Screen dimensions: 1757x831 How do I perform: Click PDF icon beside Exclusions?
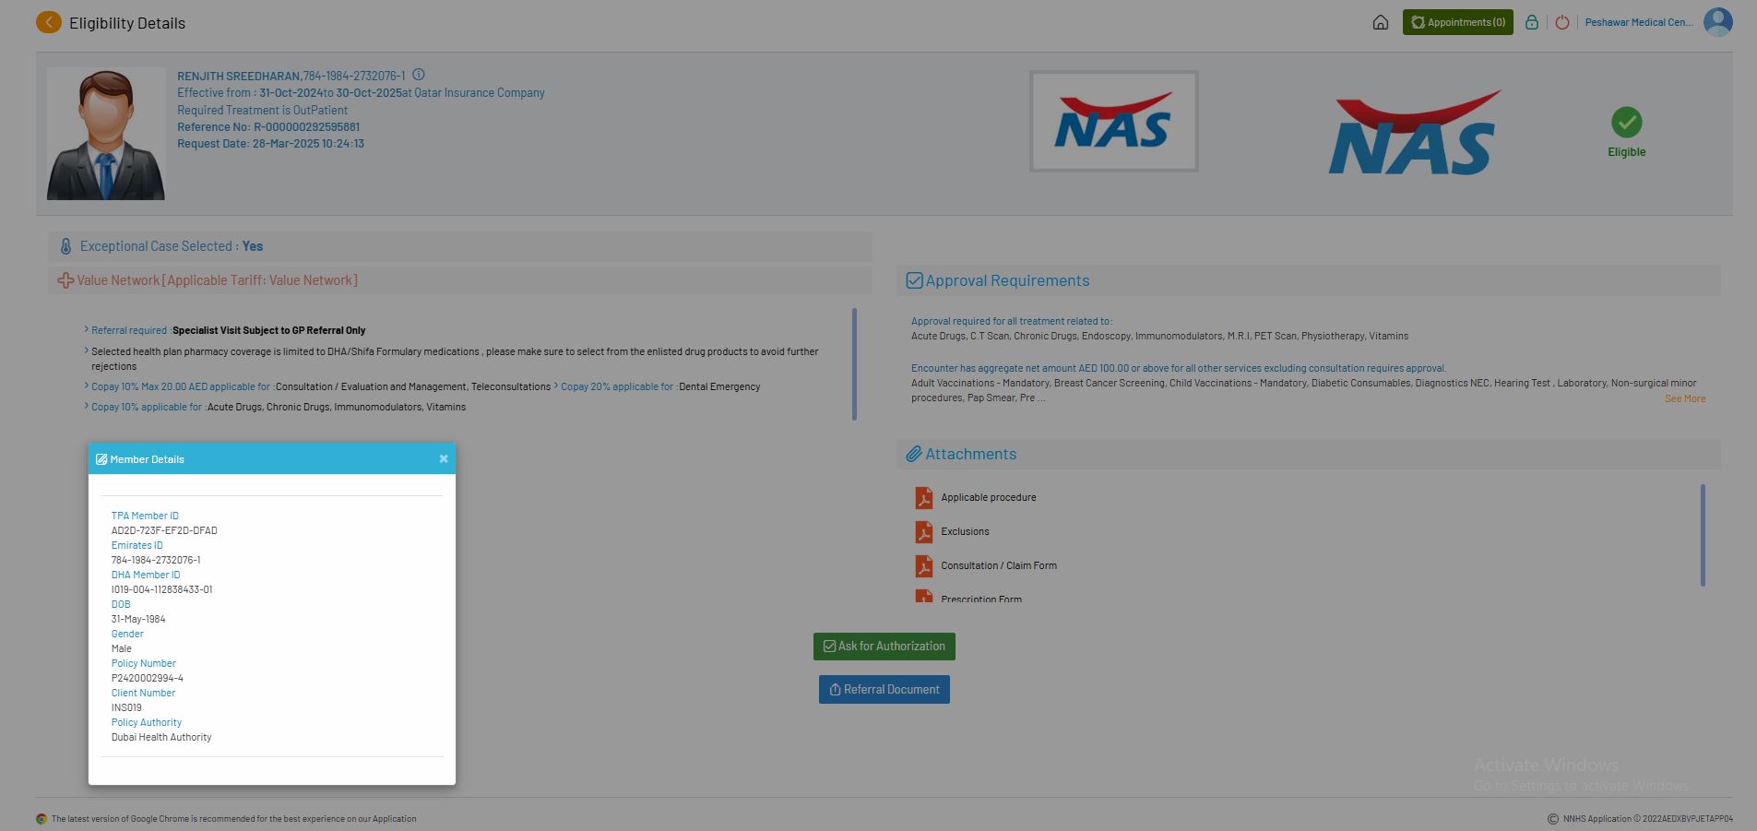click(923, 532)
